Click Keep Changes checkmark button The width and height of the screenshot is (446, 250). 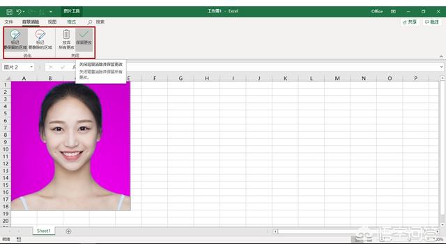coord(84,40)
